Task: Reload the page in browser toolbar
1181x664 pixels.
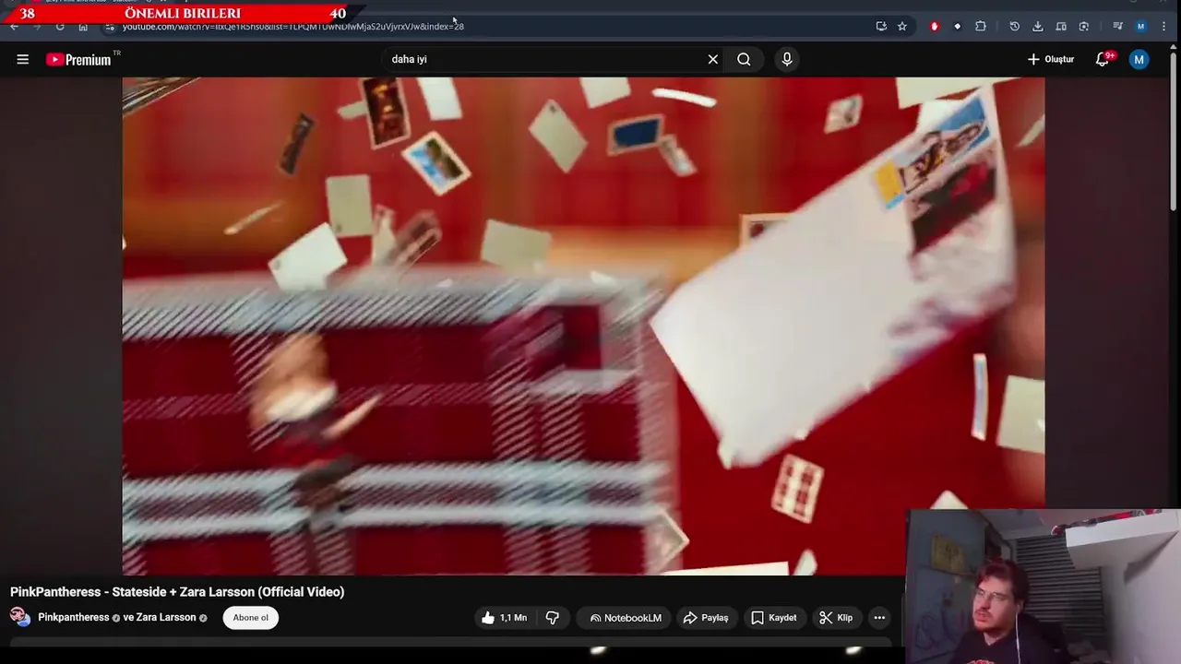Action: [x=60, y=27]
